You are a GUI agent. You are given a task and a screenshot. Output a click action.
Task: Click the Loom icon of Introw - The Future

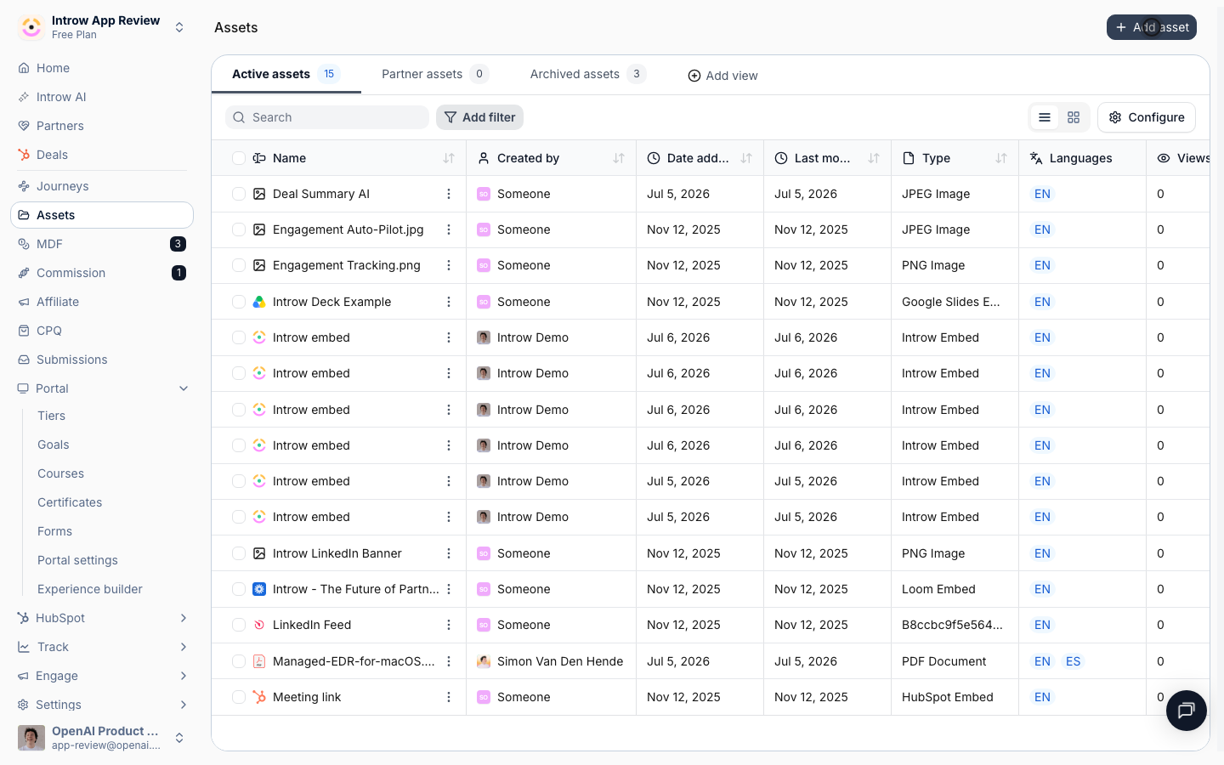click(x=259, y=589)
